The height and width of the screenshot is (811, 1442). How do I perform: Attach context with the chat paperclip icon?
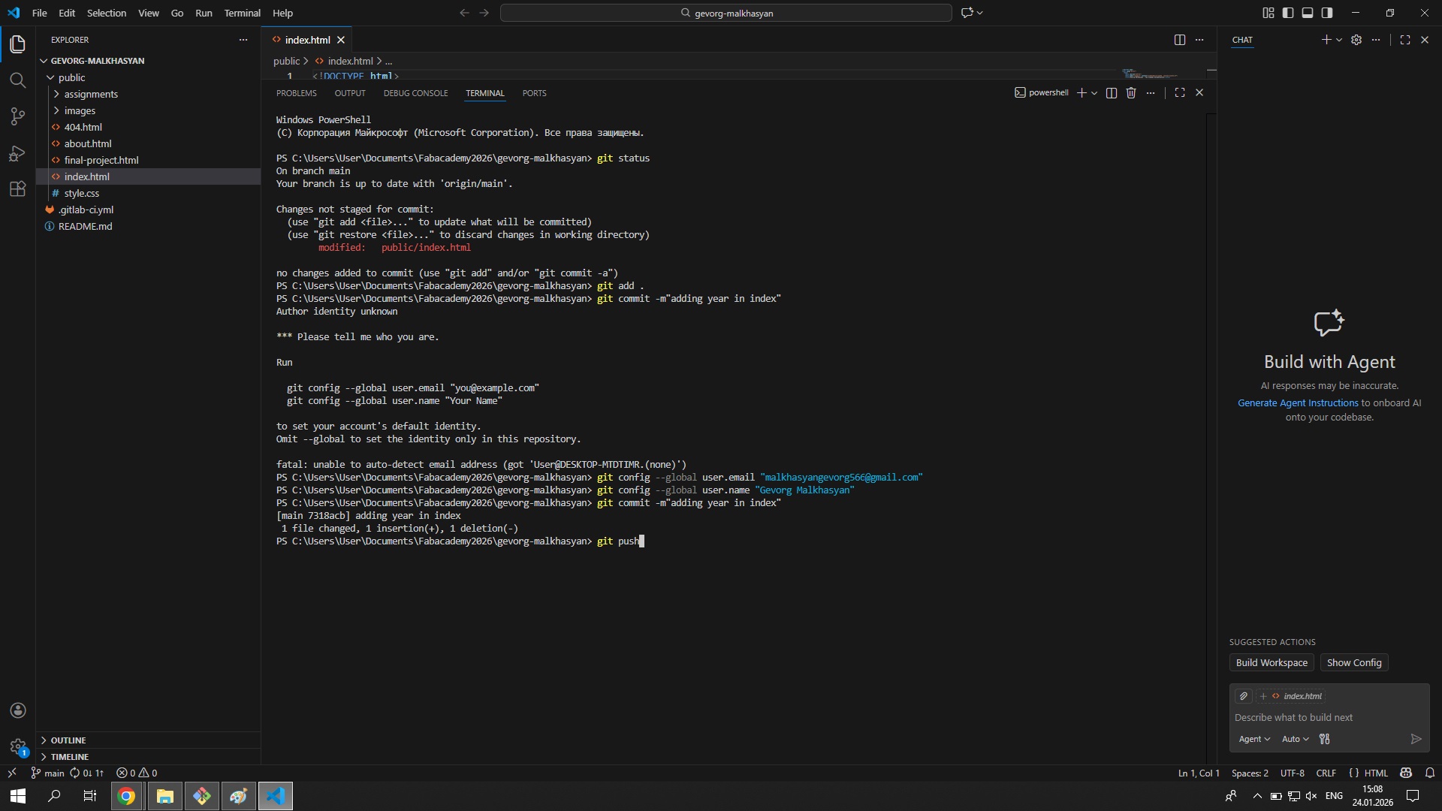click(x=1244, y=696)
